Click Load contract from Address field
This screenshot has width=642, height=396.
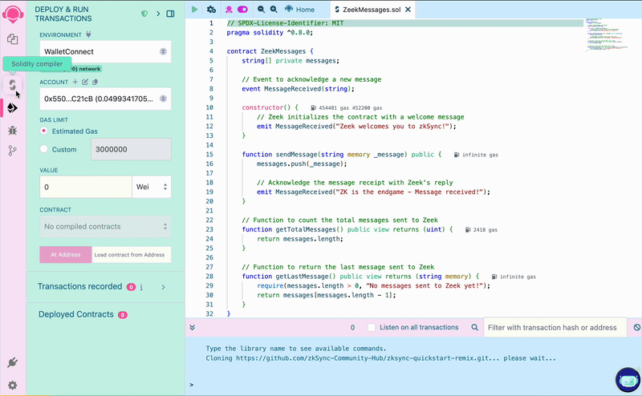tap(132, 254)
